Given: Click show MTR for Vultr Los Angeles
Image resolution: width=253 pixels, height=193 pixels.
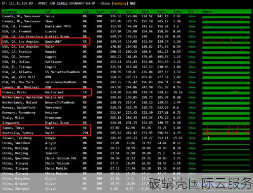Looking at the screenshot, I should tap(192, 47).
